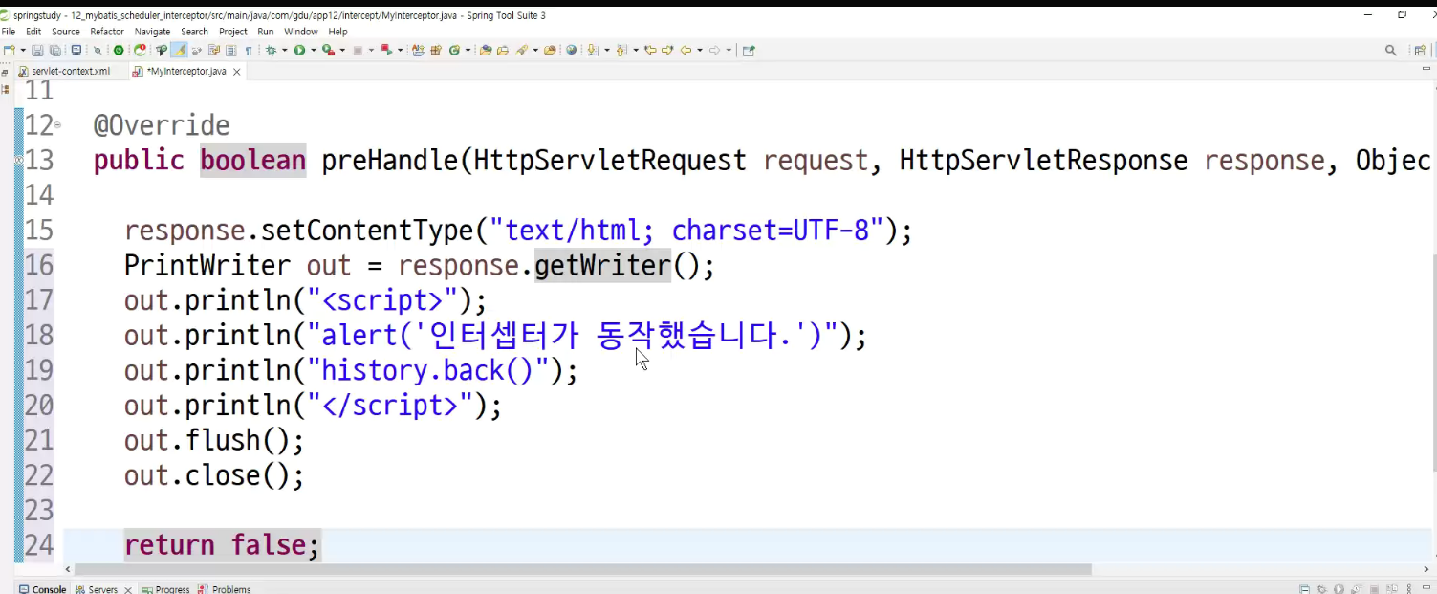Open Debug configurations dropdown arrow

284,50
